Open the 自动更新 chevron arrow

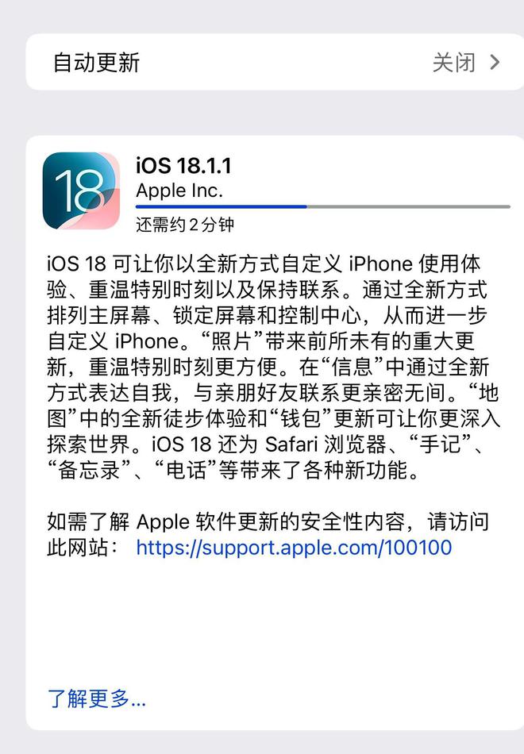click(495, 62)
